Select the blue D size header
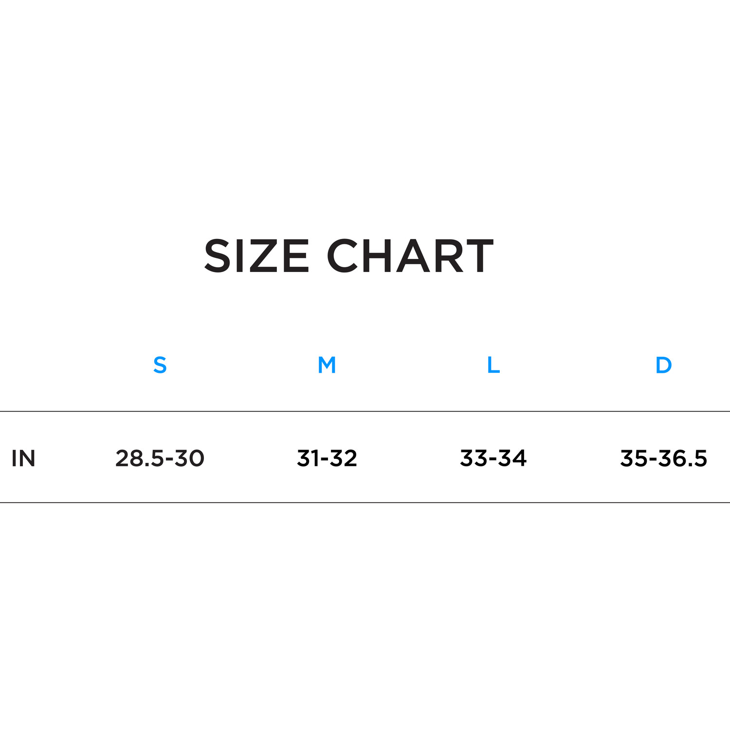 [663, 365]
